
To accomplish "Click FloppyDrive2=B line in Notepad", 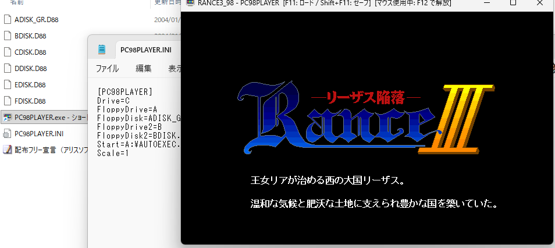I will [x=129, y=127].
